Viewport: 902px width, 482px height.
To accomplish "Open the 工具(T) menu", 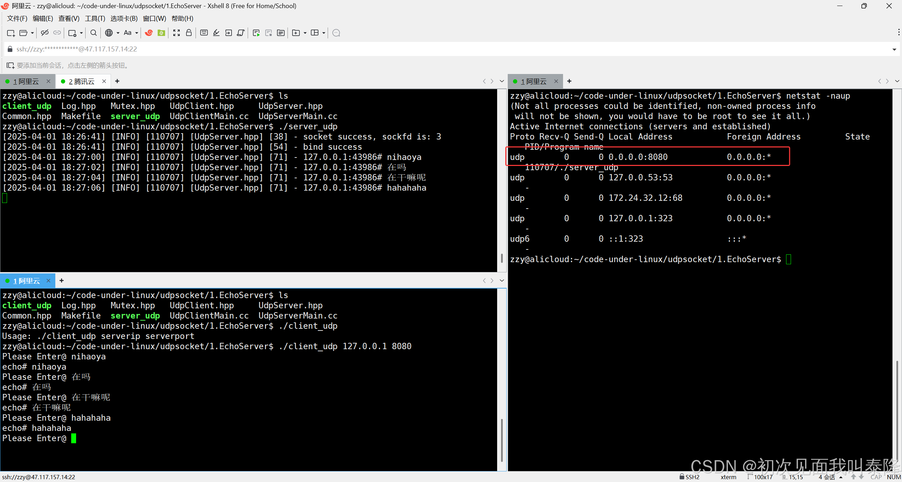I will pyautogui.click(x=95, y=18).
